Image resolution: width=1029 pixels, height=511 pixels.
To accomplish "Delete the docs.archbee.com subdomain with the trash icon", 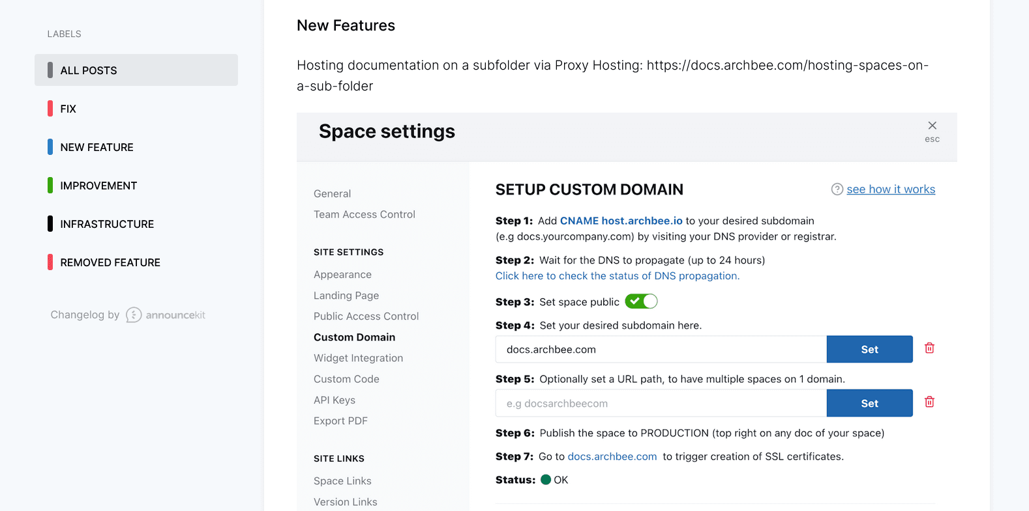I will pyautogui.click(x=929, y=348).
